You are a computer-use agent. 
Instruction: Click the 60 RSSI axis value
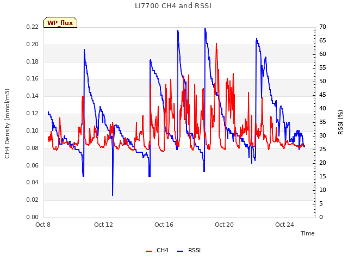pos(322,54)
